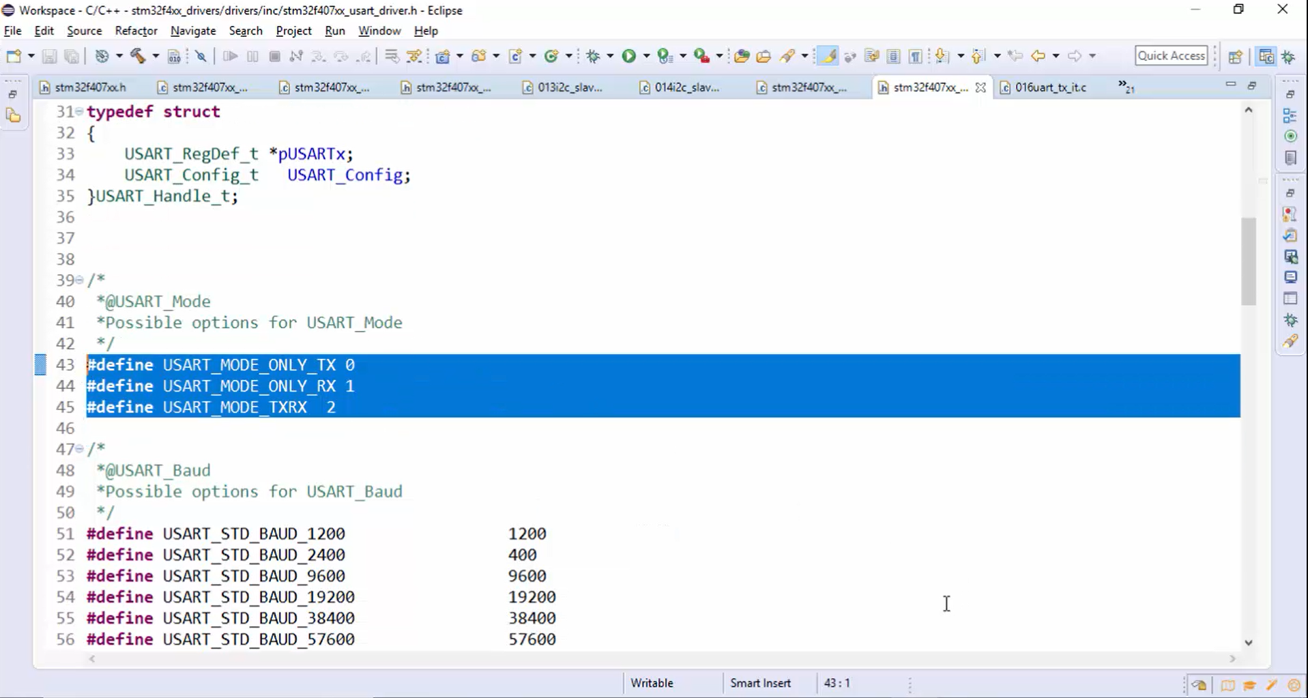Click the Project Explorer sidebar icon
The width and height of the screenshot is (1308, 698).
[x=14, y=117]
